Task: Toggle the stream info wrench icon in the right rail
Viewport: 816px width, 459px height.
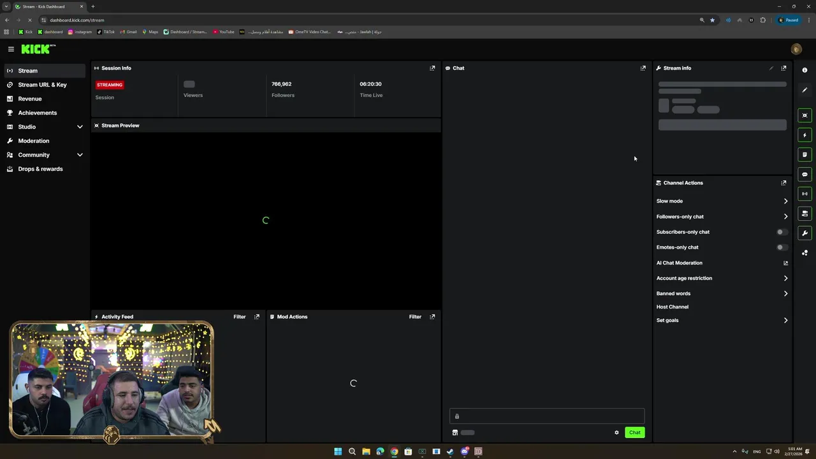Action: click(805, 233)
